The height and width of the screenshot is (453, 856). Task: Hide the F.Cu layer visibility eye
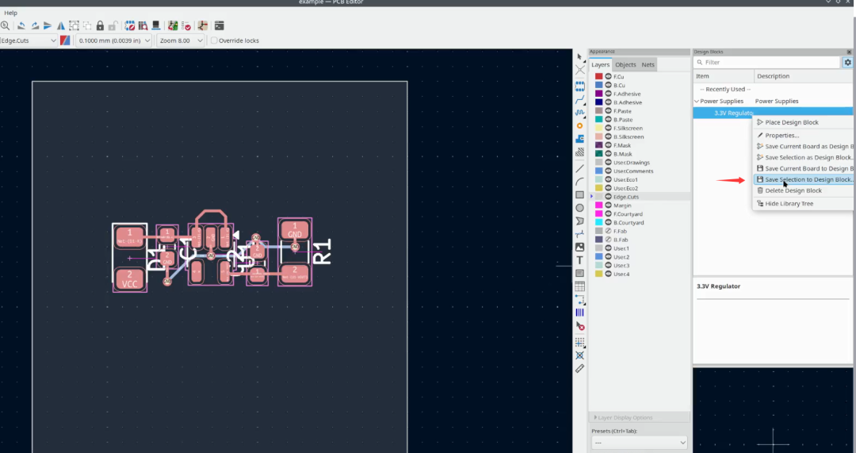coord(609,76)
